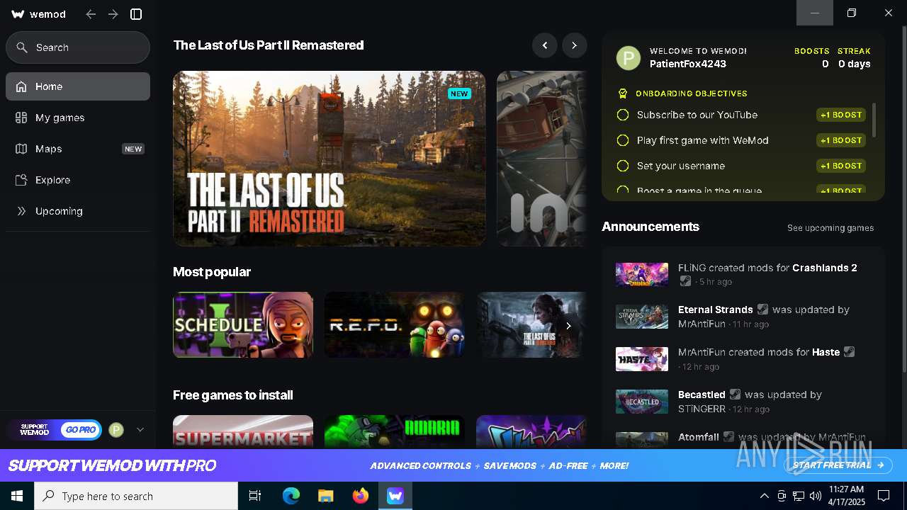
Task: Open the Crashlands 2 announcement thumbnail
Action: [x=642, y=274]
